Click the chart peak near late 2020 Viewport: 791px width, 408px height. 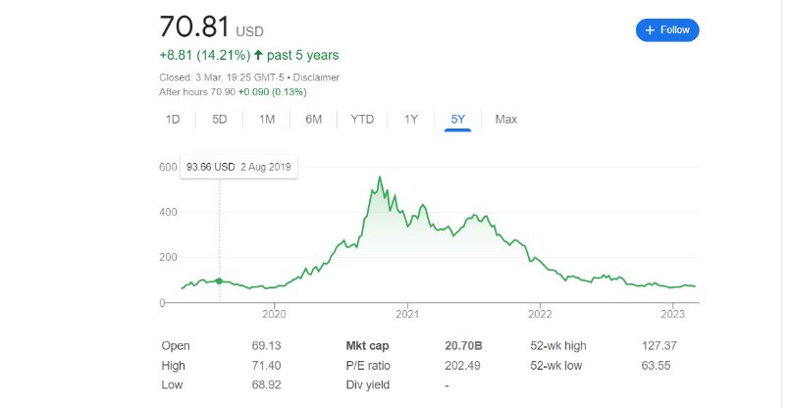(379, 178)
